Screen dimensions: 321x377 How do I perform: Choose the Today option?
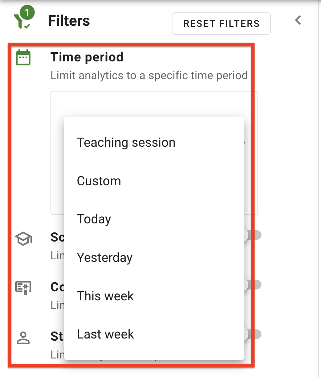(x=94, y=219)
